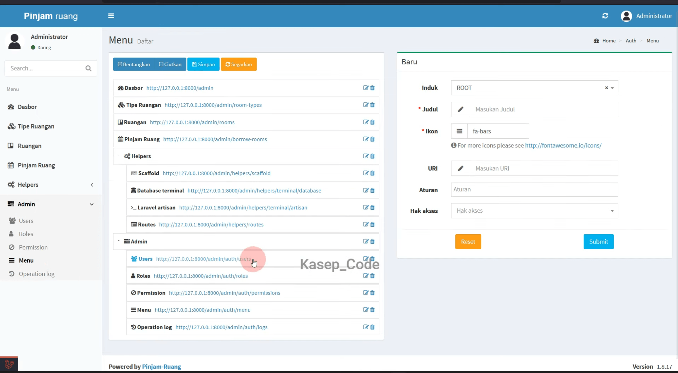This screenshot has height=373, width=678.
Task: Delete the Ruangan menu row
Action: [x=373, y=122]
